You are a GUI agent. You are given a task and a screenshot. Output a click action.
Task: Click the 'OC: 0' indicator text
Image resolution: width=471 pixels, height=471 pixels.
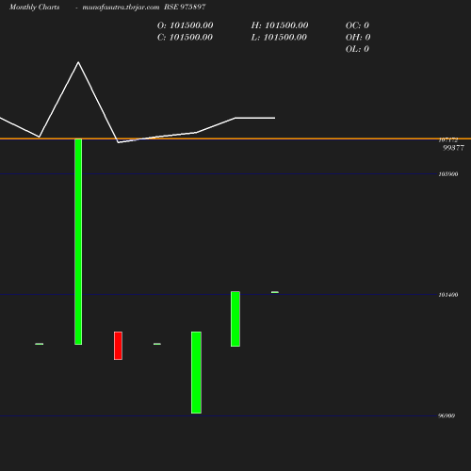pos(357,25)
